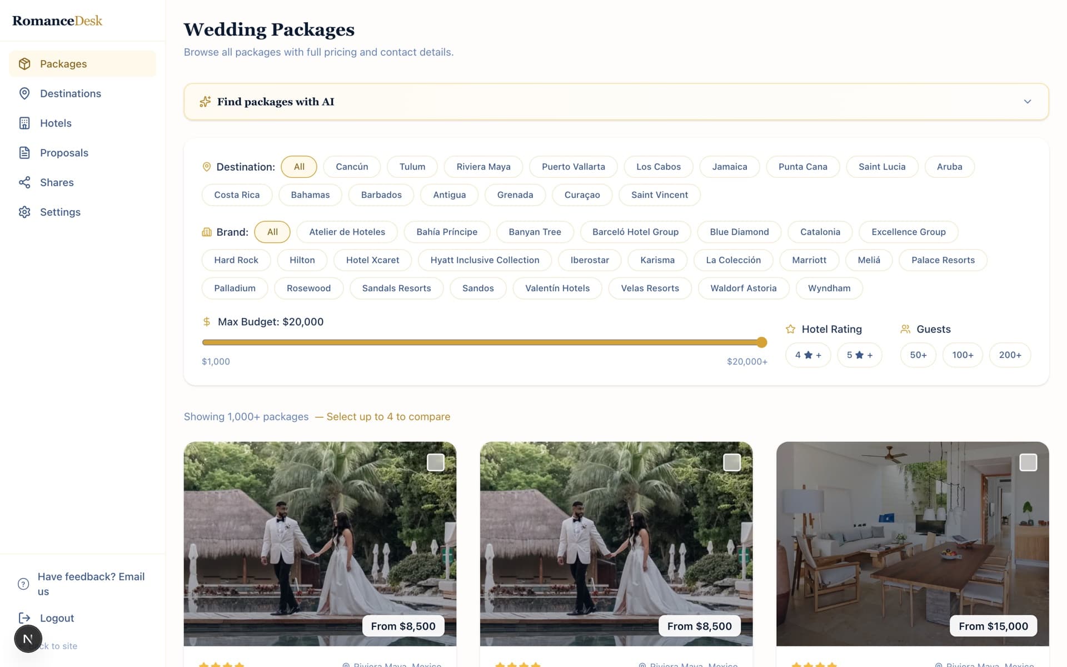1067x667 pixels.
Task: Select the Saint Lucia destination chip
Action: click(882, 167)
